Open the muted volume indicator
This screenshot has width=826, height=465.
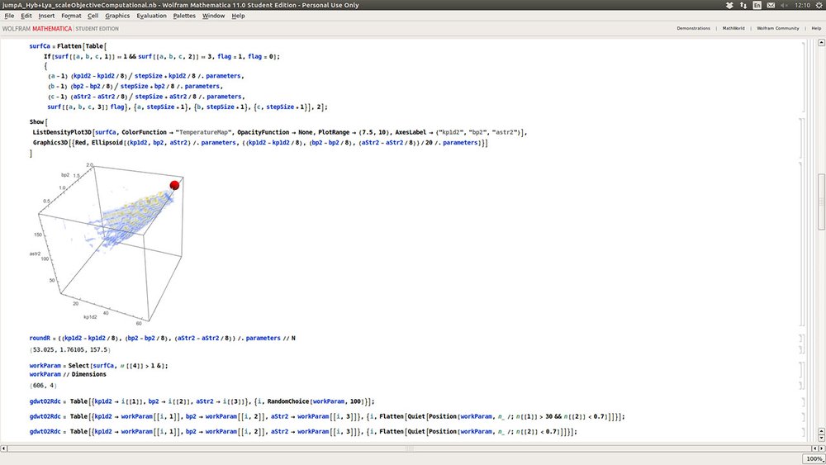[785, 5]
